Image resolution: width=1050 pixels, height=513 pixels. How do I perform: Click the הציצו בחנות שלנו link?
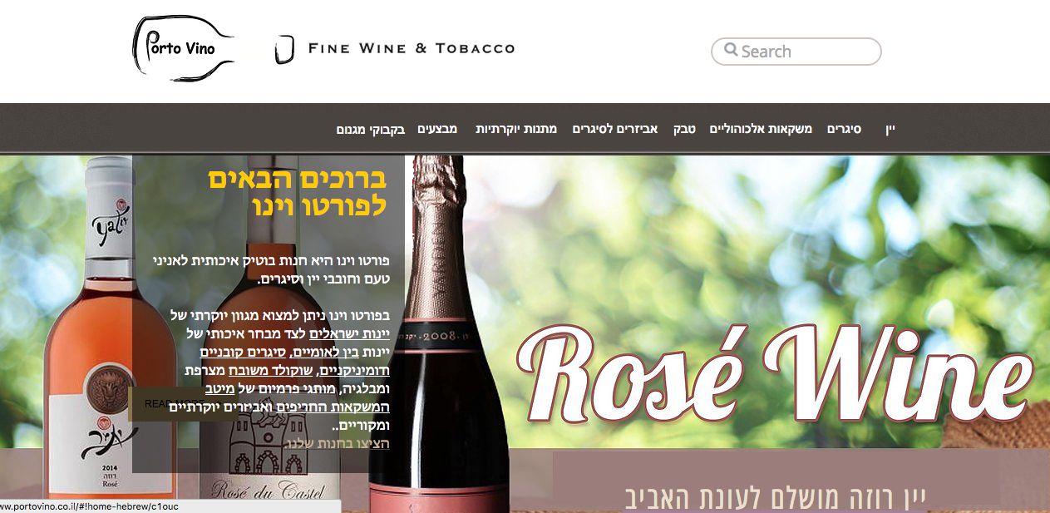pos(338,444)
